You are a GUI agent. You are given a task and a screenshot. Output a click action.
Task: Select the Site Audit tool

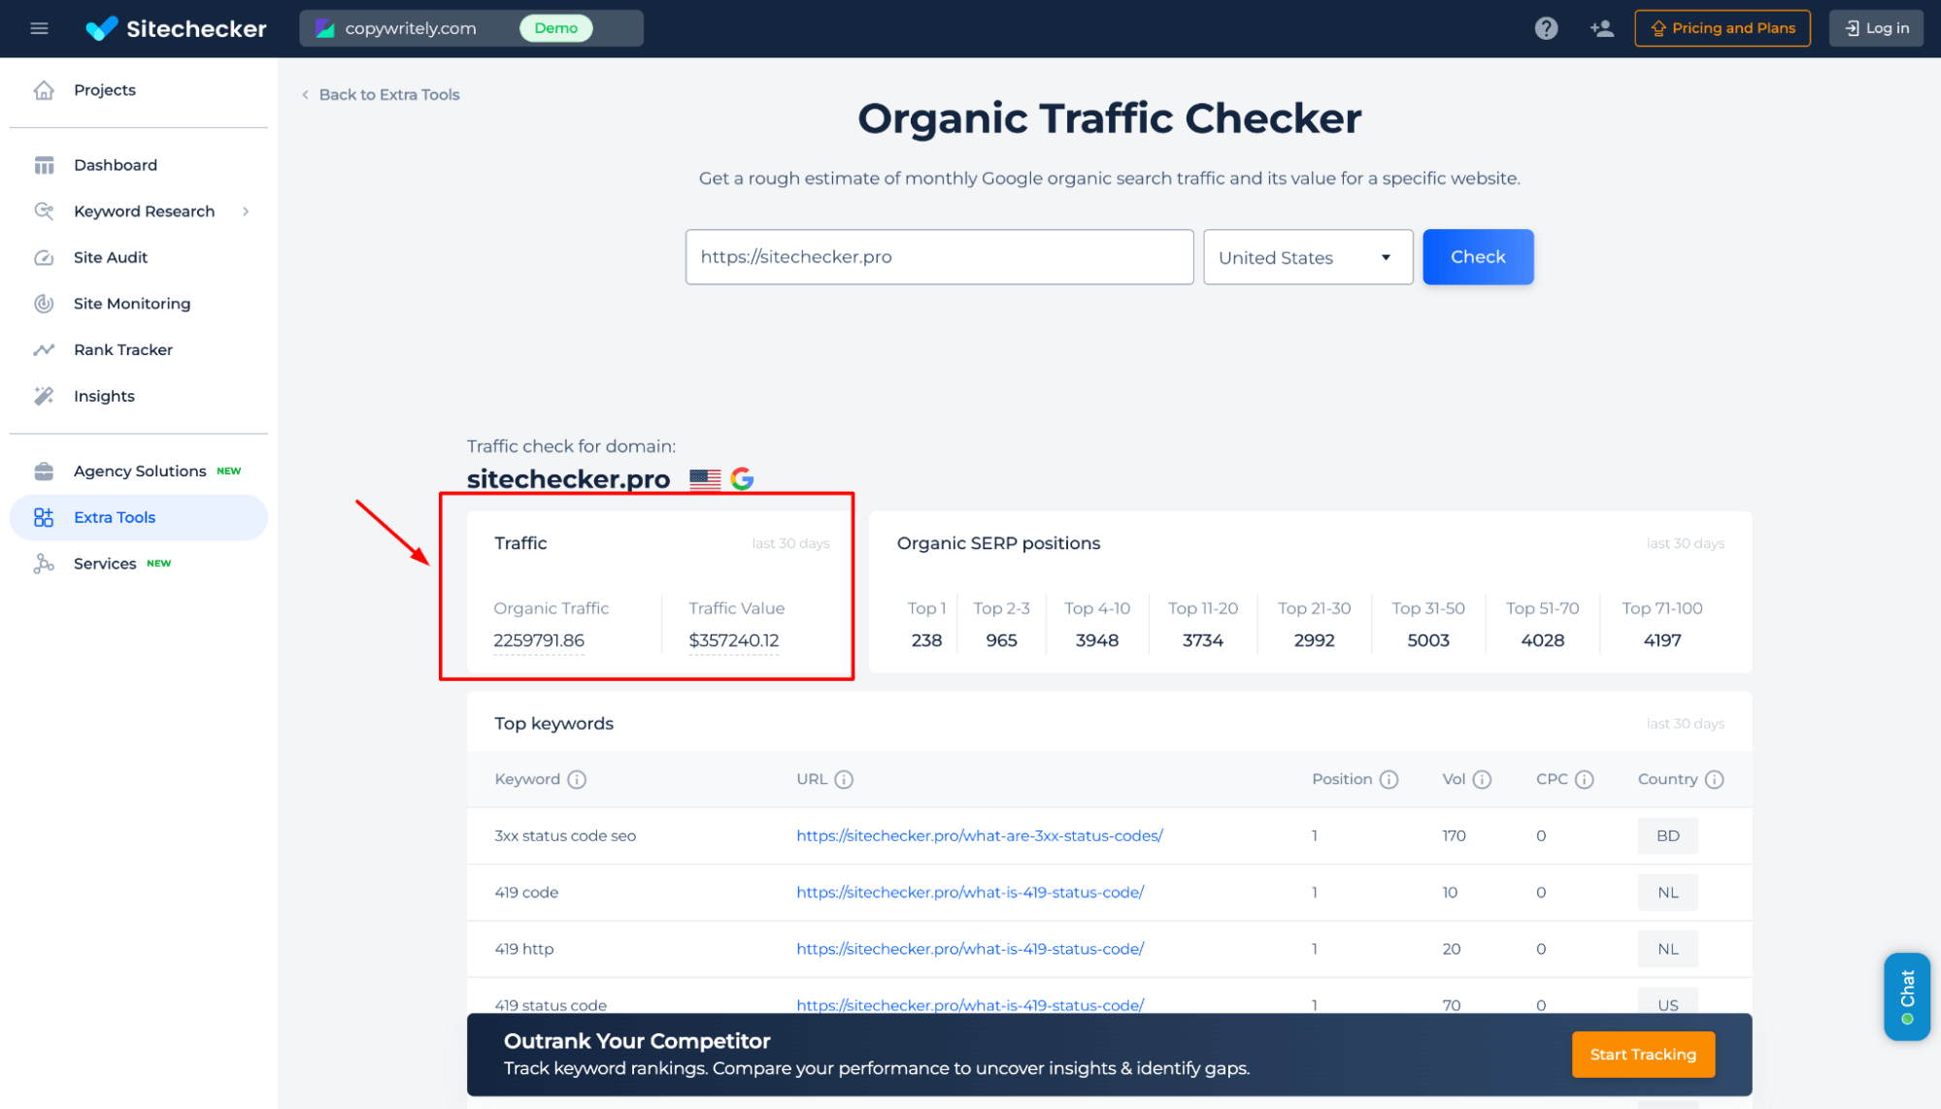click(110, 257)
